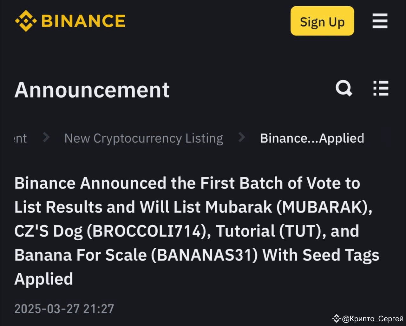Screen dimensions: 406x326
Task: Open the search icon on the Announcement page
Action: pyautogui.click(x=344, y=89)
